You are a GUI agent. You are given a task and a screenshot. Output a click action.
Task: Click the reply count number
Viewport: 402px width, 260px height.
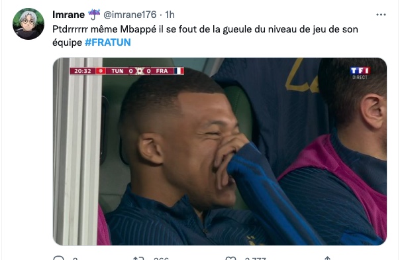pos(75,259)
